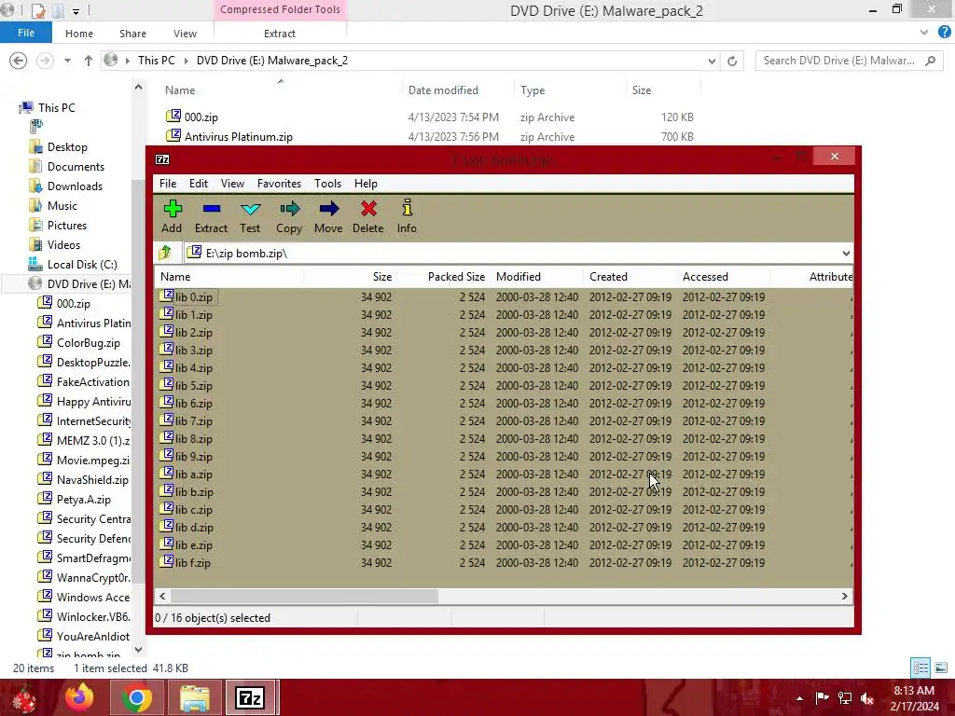The height and width of the screenshot is (716, 955).
Task: Open the Explorer Home ribbon tab
Action: pyautogui.click(x=79, y=34)
